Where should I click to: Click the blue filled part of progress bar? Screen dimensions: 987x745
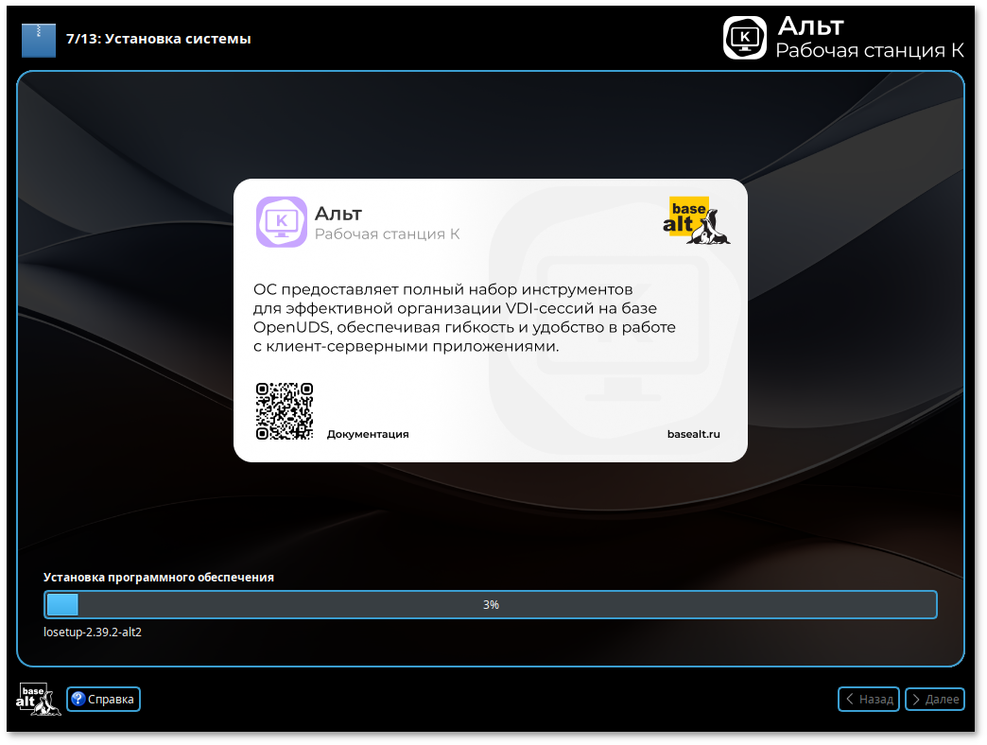(x=62, y=604)
